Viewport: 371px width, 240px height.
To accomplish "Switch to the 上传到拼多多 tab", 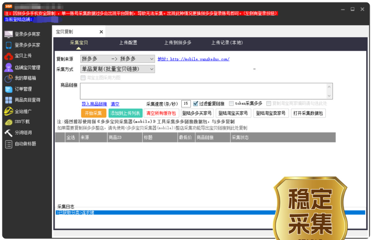I will 178,43.
